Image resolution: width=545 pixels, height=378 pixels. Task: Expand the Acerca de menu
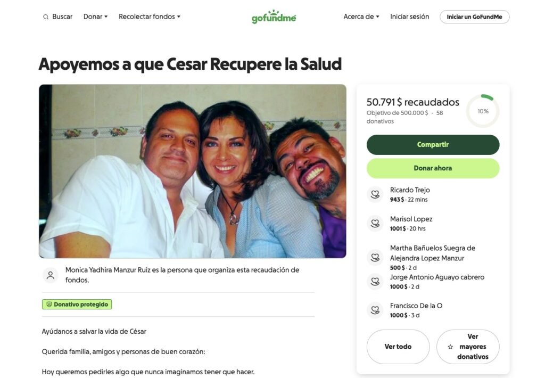[361, 17]
